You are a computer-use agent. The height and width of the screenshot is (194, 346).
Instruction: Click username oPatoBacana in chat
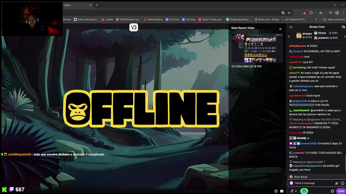(x=297, y=46)
